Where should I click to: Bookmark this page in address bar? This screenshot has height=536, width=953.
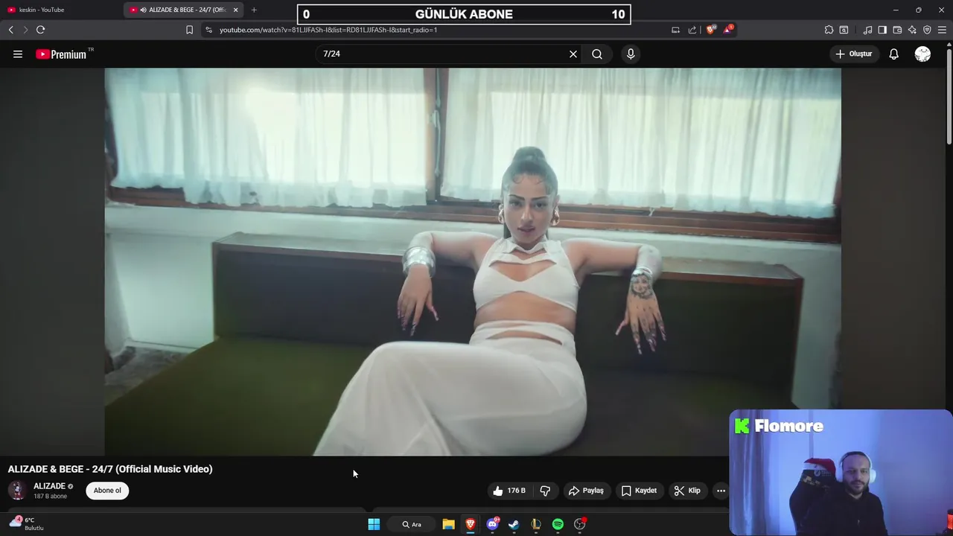click(189, 30)
